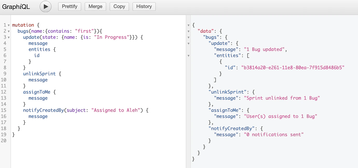
Task: Click the entities field on line 5
Action: (x=39, y=49)
